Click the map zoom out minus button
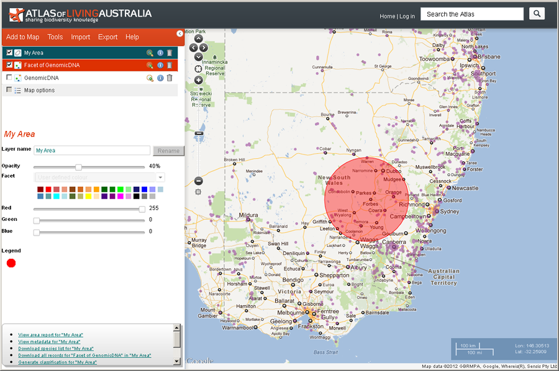Image resolution: width=559 pixels, height=371 pixels. pos(198,181)
